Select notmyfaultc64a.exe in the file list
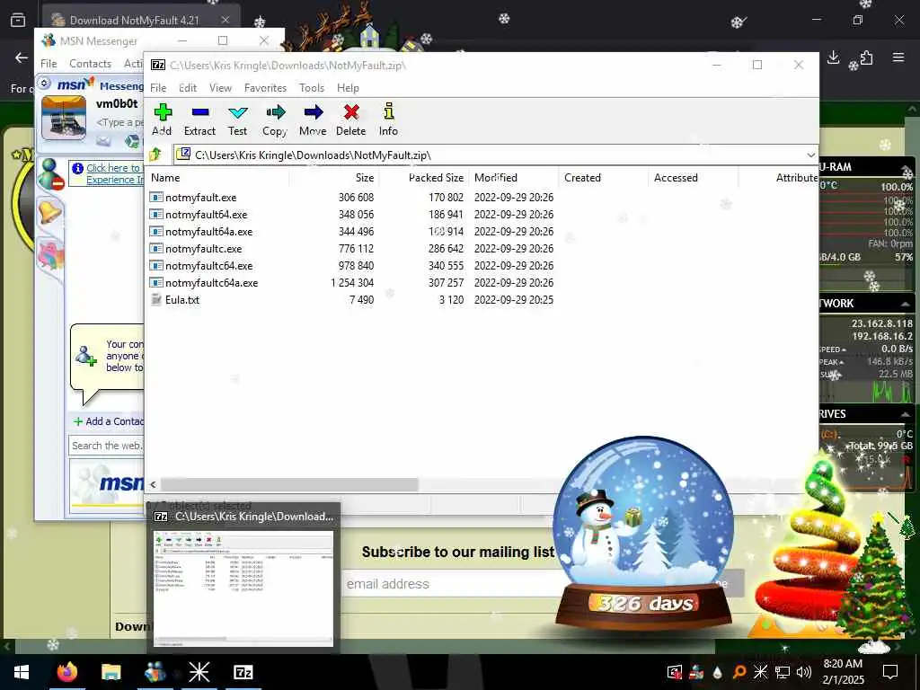Viewport: 920px width, 690px height. coord(211,283)
